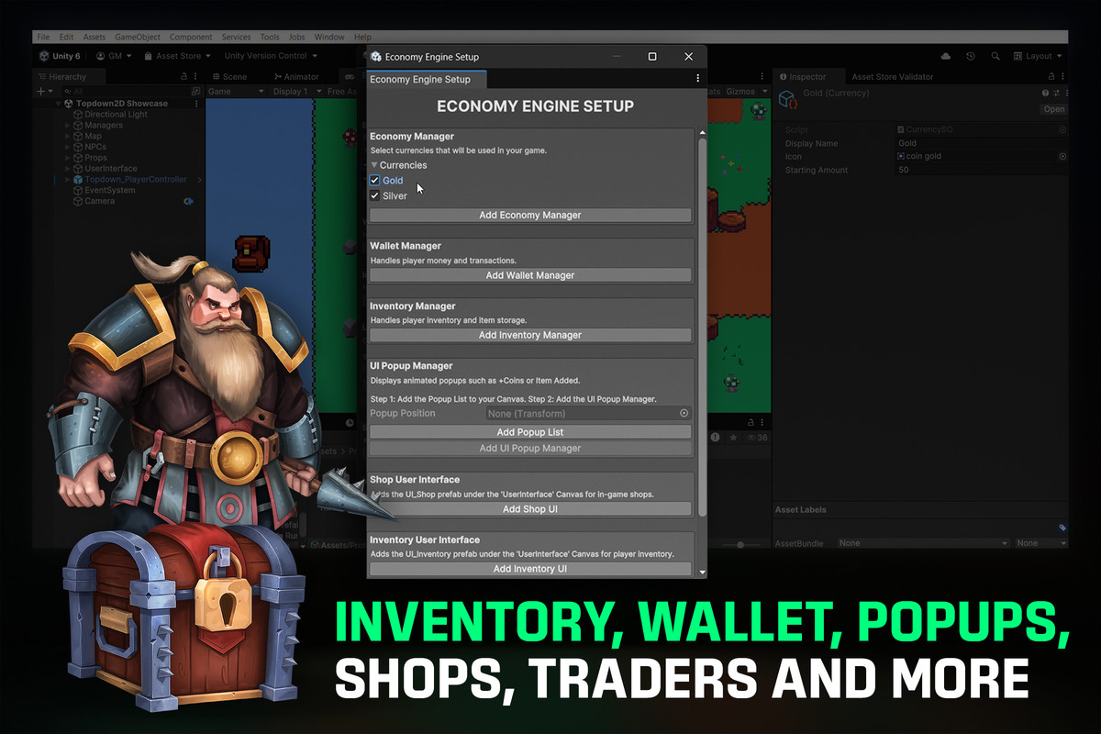The height and width of the screenshot is (734, 1101).
Task: Click the Gold currency asset icon in Inspector
Action: tap(786, 98)
